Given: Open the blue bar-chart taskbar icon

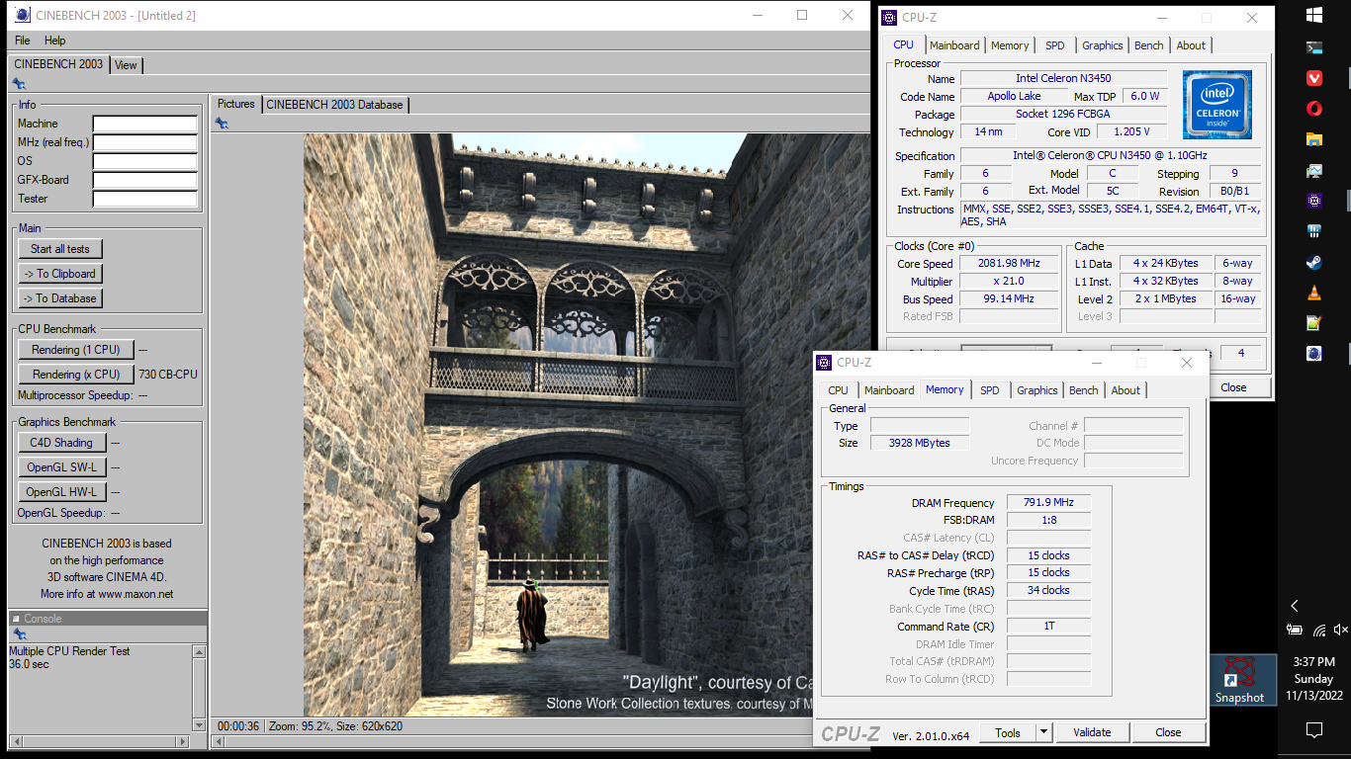Looking at the screenshot, I should pos(1314,231).
